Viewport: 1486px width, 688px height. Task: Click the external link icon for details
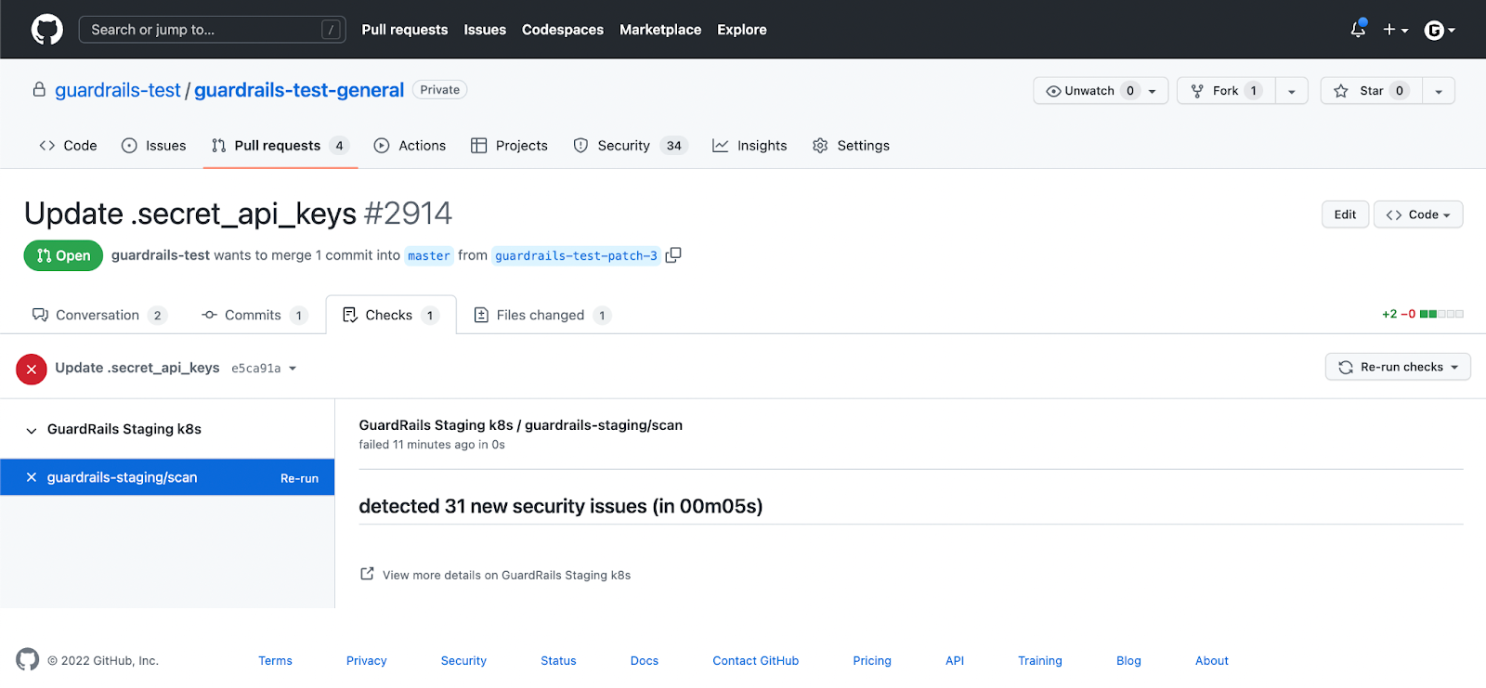(x=367, y=574)
